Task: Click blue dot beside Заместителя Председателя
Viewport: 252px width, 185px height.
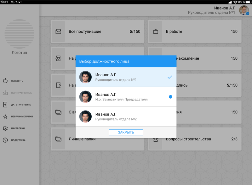Action: (170, 97)
